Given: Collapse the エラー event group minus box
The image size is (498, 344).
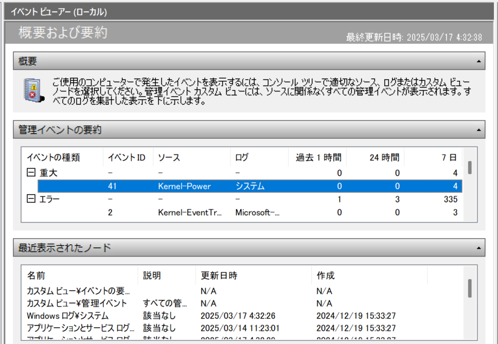Looking at the screenshot, I should [31, 199].
